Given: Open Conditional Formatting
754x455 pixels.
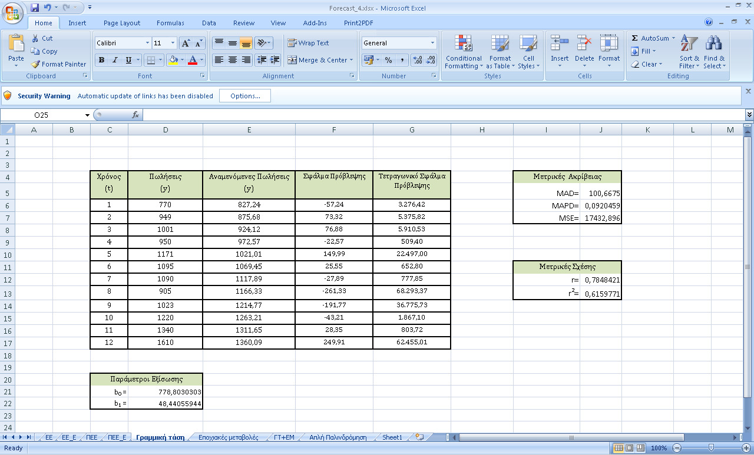Looking at the screenshot, I should tap(464, 52).
